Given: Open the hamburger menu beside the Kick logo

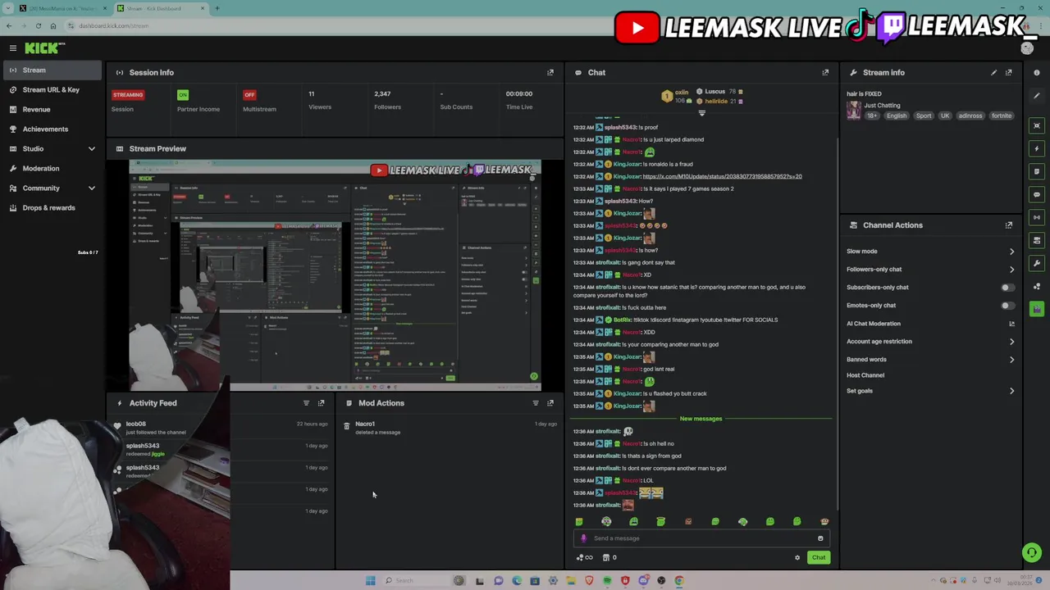Looking at the screenshot, I should (x=13, y=48).
